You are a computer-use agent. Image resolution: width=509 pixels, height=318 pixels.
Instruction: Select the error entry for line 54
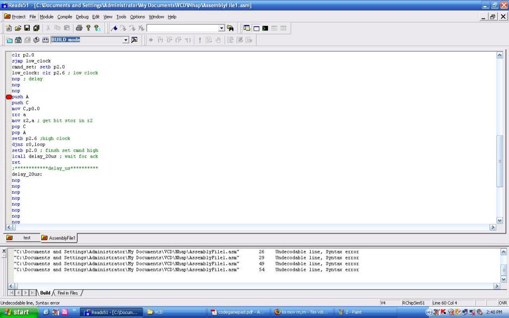(186, 270)
